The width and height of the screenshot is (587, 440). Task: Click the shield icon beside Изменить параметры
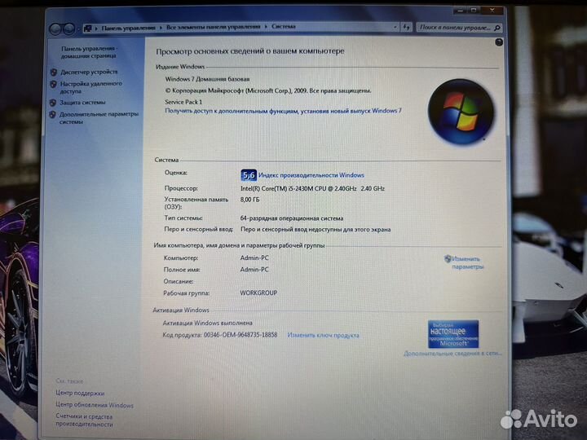coord(448,258)
